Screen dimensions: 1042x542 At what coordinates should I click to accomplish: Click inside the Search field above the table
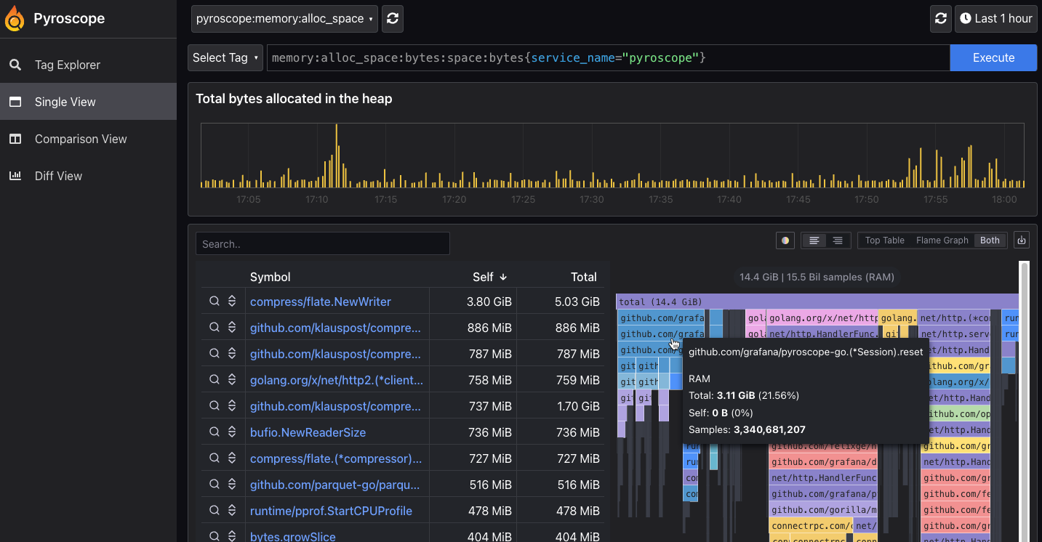[x=322, y=243]
